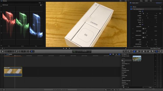This screenshot has width=163, height=91.
Task: Toggle the Effects section enable checkbox
Action: (x=131, y=7)
